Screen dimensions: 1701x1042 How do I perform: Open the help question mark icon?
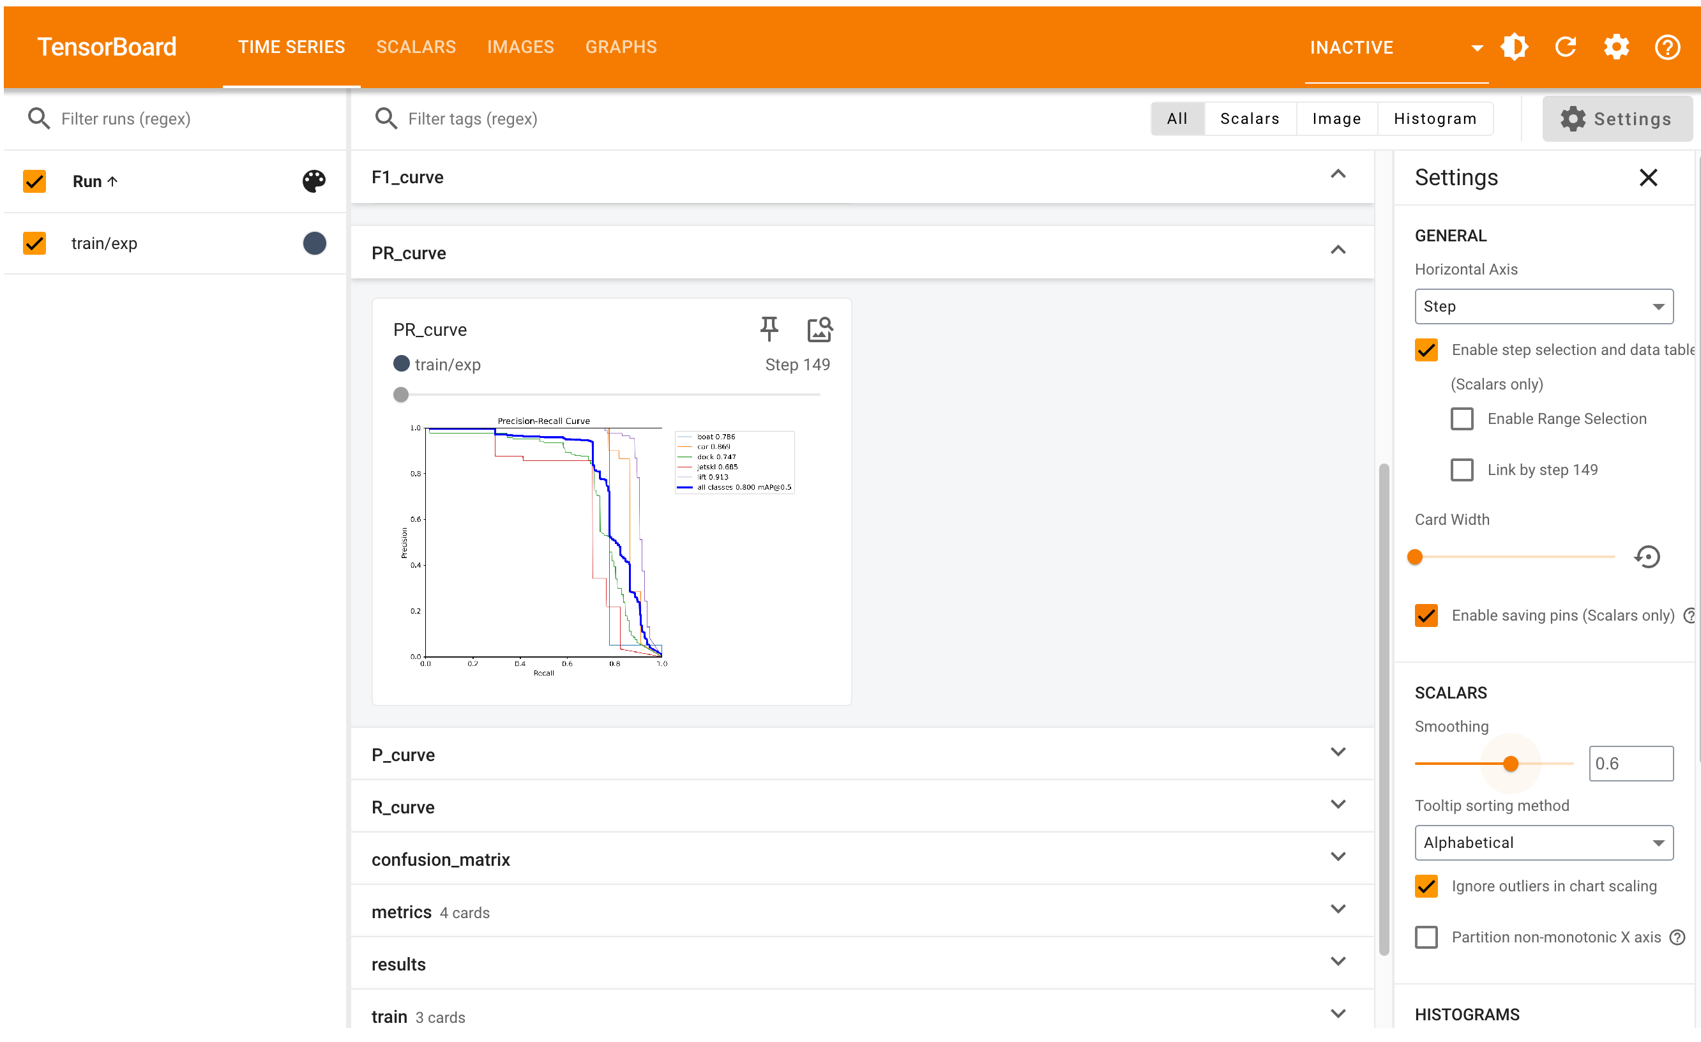[x=1667, y=47]
